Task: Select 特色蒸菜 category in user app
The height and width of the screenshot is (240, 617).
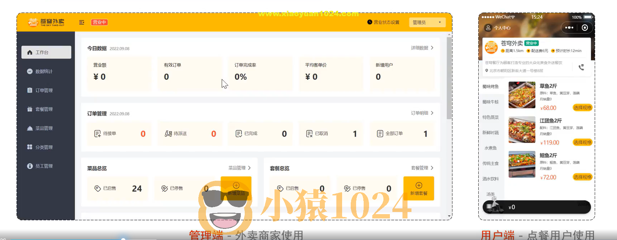Action: pos(491,117)
